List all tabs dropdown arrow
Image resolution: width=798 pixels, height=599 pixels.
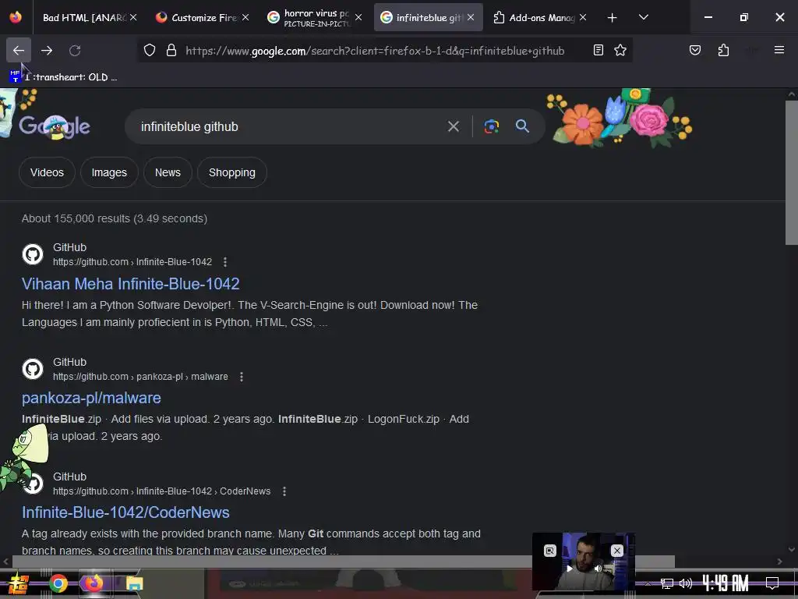pyautogui.click(x=643, y=18)
